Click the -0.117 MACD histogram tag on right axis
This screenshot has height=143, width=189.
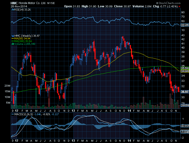click(x=184, y=126)
